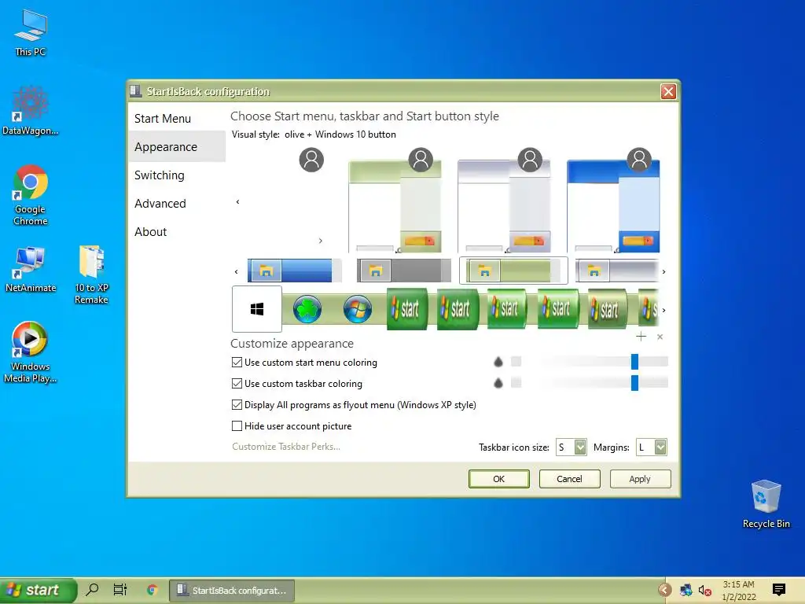Click the small x icon beside the plus icon
This screenshot has width=805, height=604.
(x=660, y=337)
